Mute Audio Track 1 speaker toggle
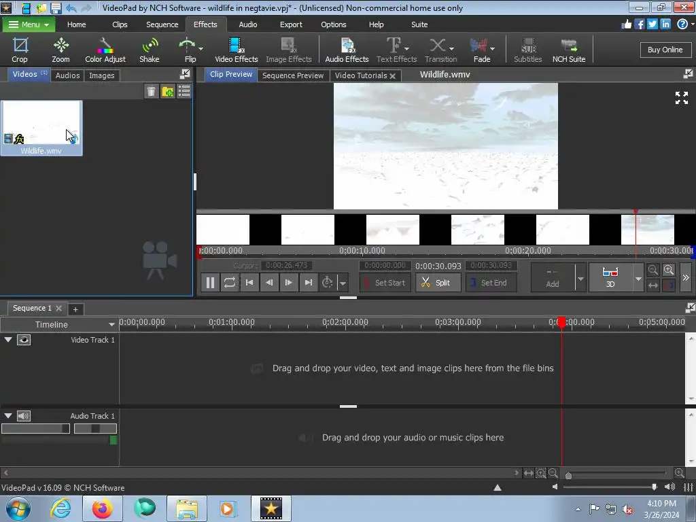The width and height of the screenshot is (696, 522). click(x=24, y=416)
